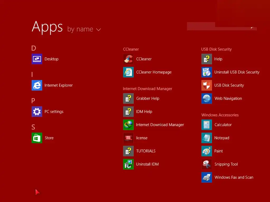Select the USB Disk Security group heading
The height and width of the screenshot is (202, 270).
pos(216,49)
